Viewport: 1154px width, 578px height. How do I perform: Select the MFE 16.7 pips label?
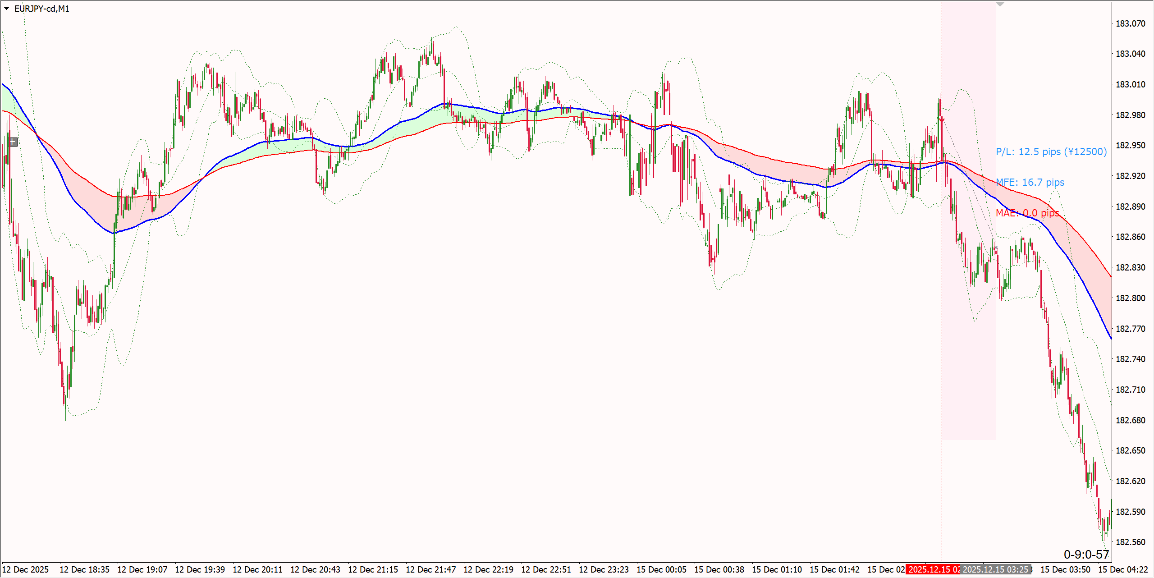point(1030,183)
